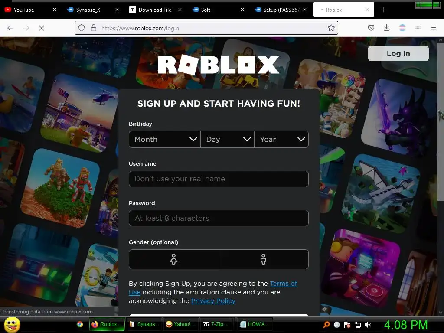Click the magnifier search tray icon
This screenshot has height=333, width=444.
click(326, 325)
